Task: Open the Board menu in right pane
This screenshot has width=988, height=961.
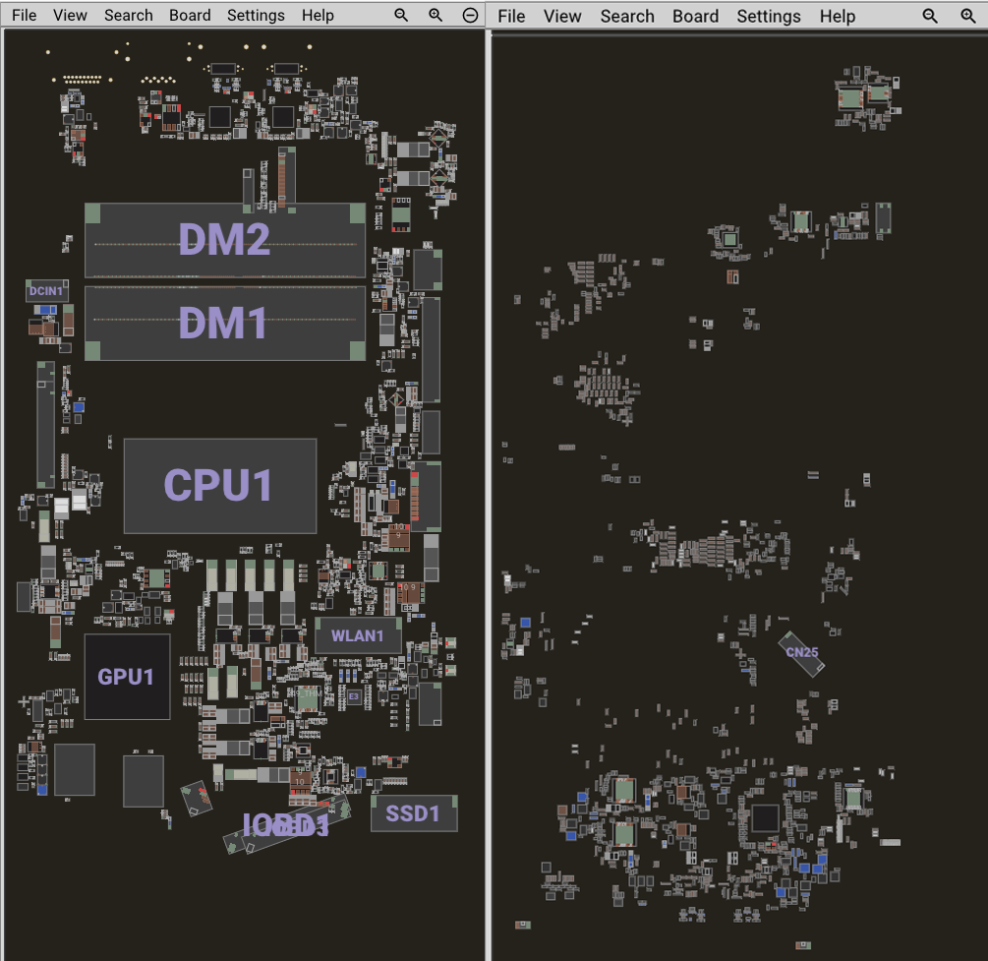Action: [695, 16]
